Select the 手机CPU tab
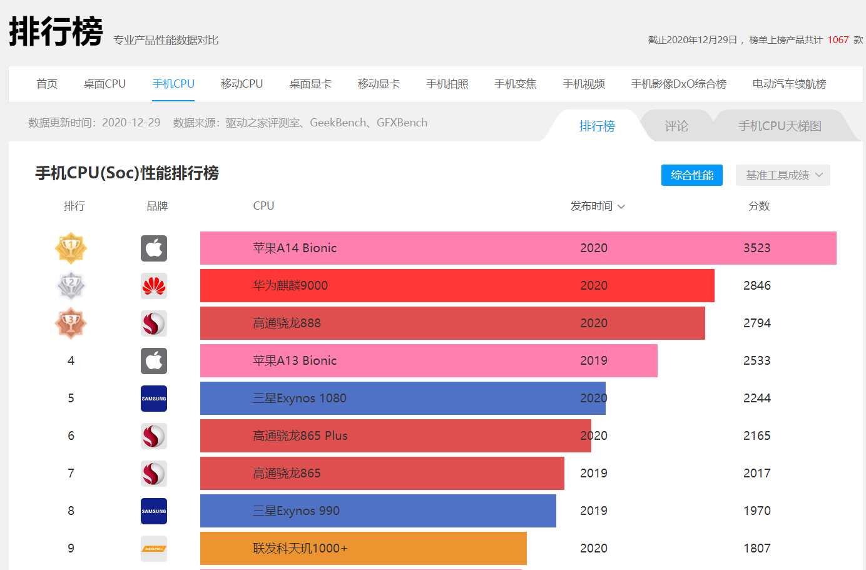The width and height of the screenshot is (866, 570). [x=173, y=84]
